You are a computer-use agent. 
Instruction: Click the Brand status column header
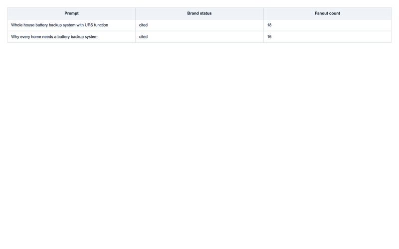pos(199,13)
